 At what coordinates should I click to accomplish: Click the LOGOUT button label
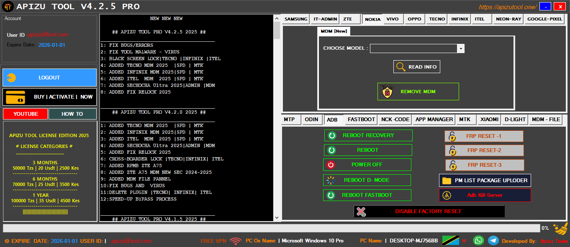coord(49,78)
